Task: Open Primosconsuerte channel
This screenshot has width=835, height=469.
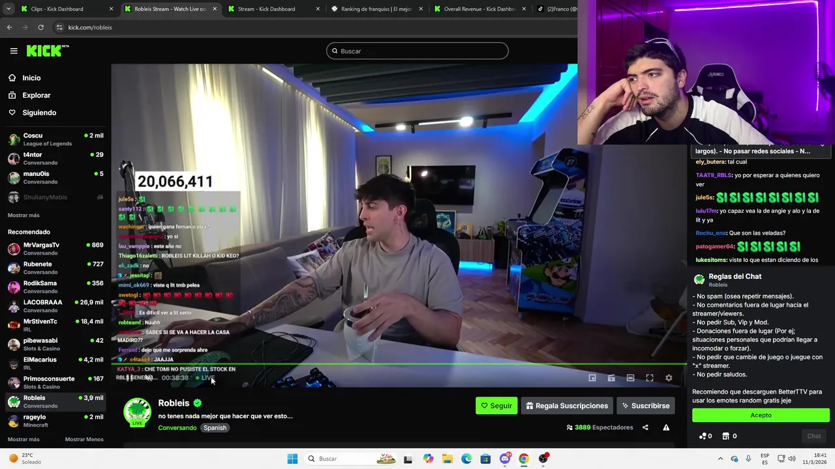Action: click(55, 382)
